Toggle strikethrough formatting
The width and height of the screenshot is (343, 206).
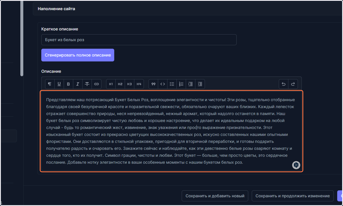tap(87, 84)
